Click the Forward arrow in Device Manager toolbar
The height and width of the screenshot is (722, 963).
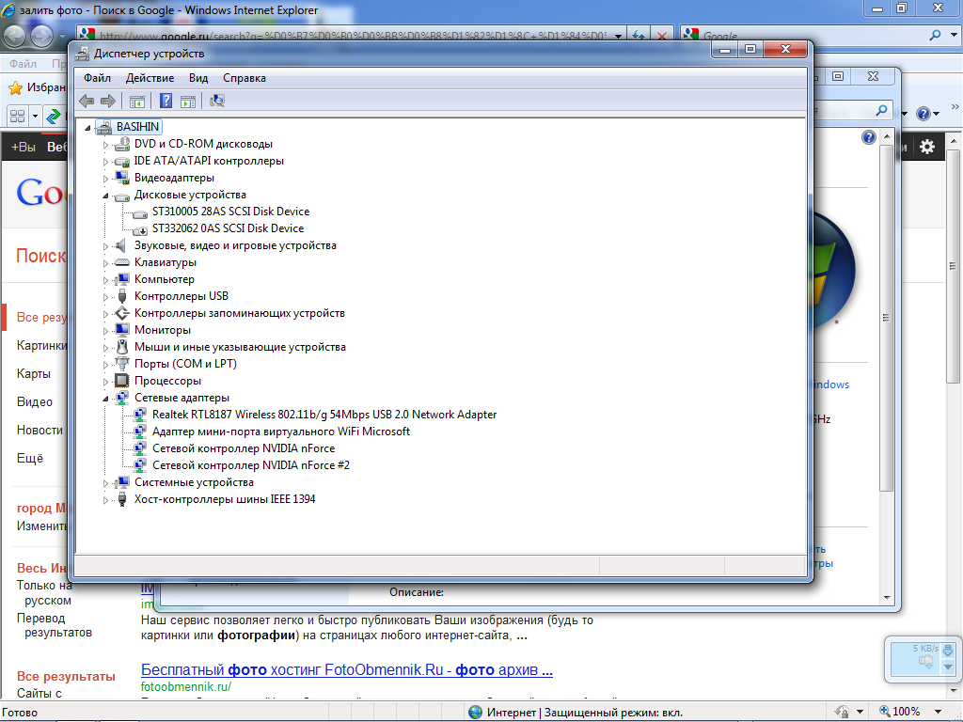tap(108, 102)
